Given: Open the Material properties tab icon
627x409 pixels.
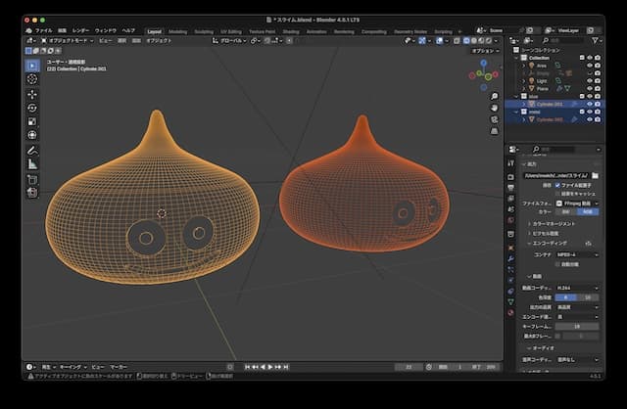Looking at the screenshot, I should (x=510, y=312).
